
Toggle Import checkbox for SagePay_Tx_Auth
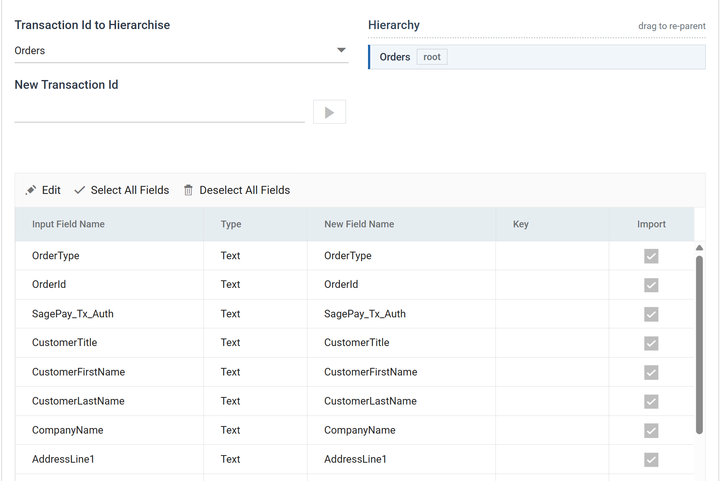[651, 314]
